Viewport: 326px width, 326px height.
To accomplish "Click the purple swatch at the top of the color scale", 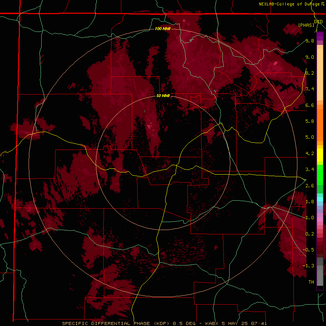I will pyautogui.click(x=320, y=37).
